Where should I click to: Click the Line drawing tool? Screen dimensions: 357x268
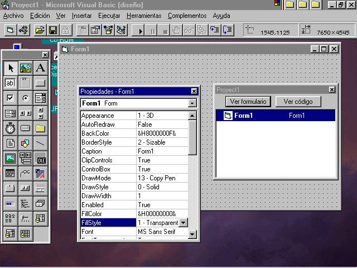click(40, 143)
